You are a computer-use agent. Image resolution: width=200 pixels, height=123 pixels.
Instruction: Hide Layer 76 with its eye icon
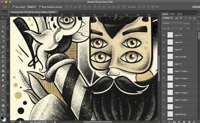(164, 35)
